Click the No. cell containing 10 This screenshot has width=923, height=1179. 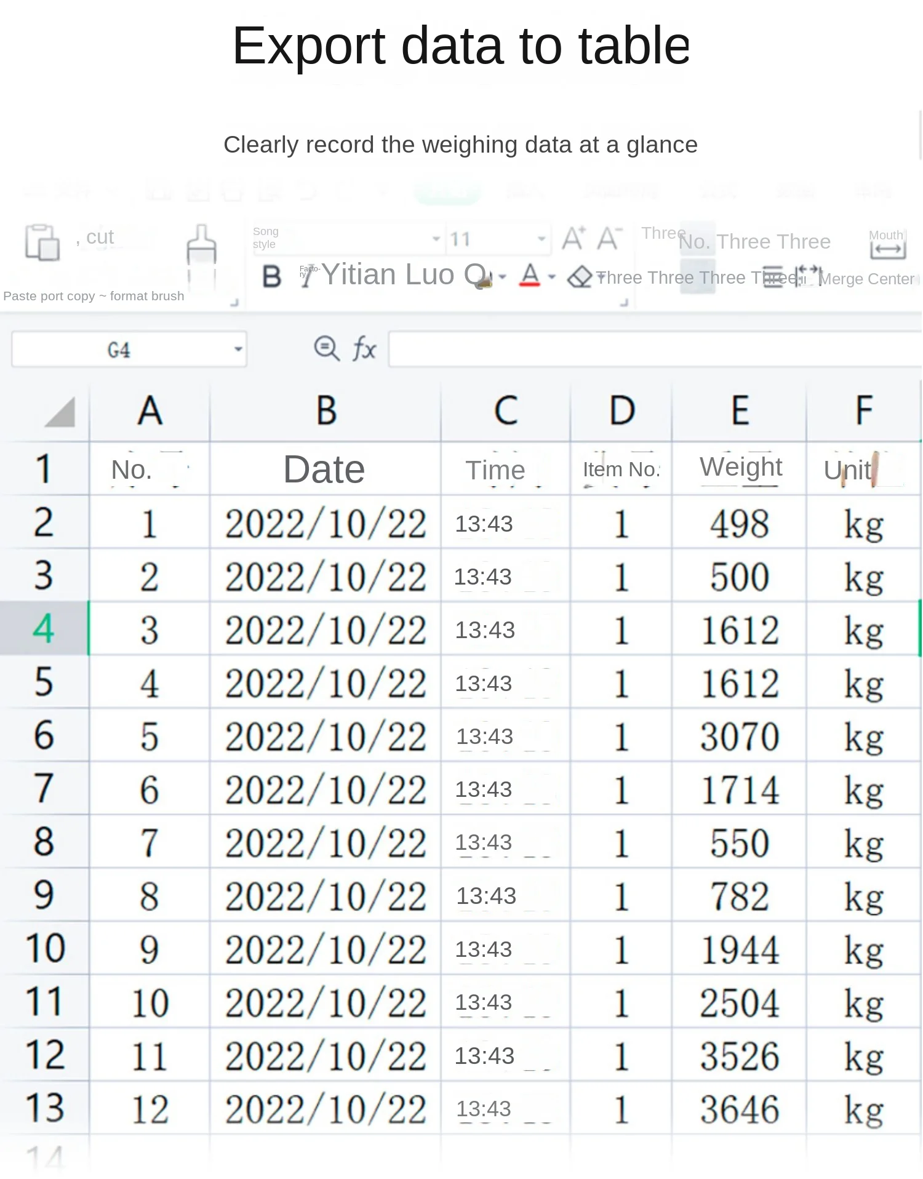point(150,1002)
